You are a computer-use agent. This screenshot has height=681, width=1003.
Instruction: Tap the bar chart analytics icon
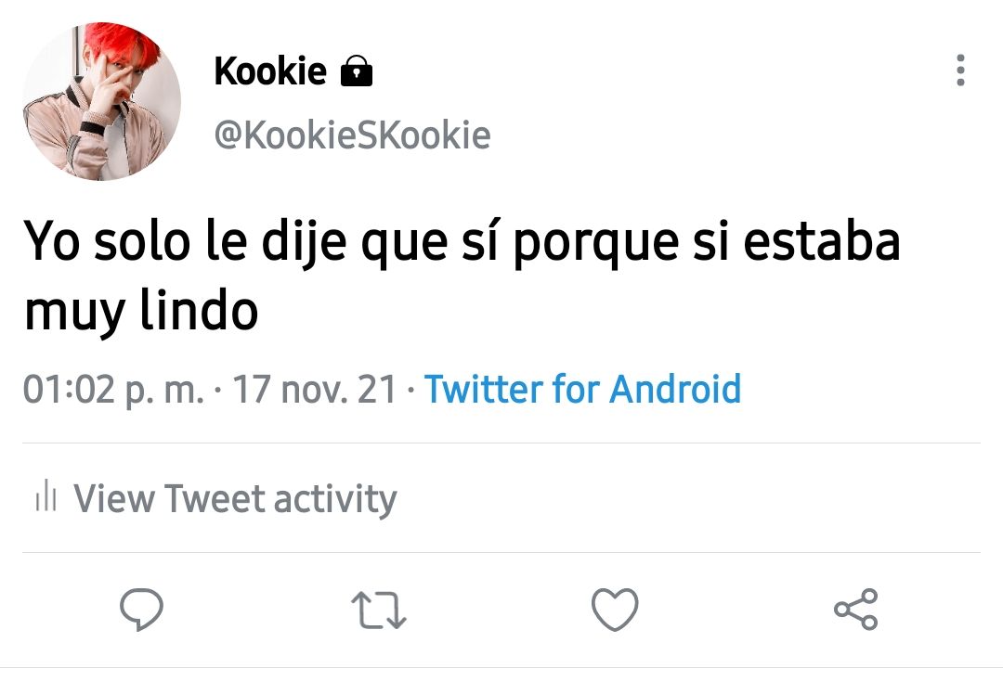(46, 497)
